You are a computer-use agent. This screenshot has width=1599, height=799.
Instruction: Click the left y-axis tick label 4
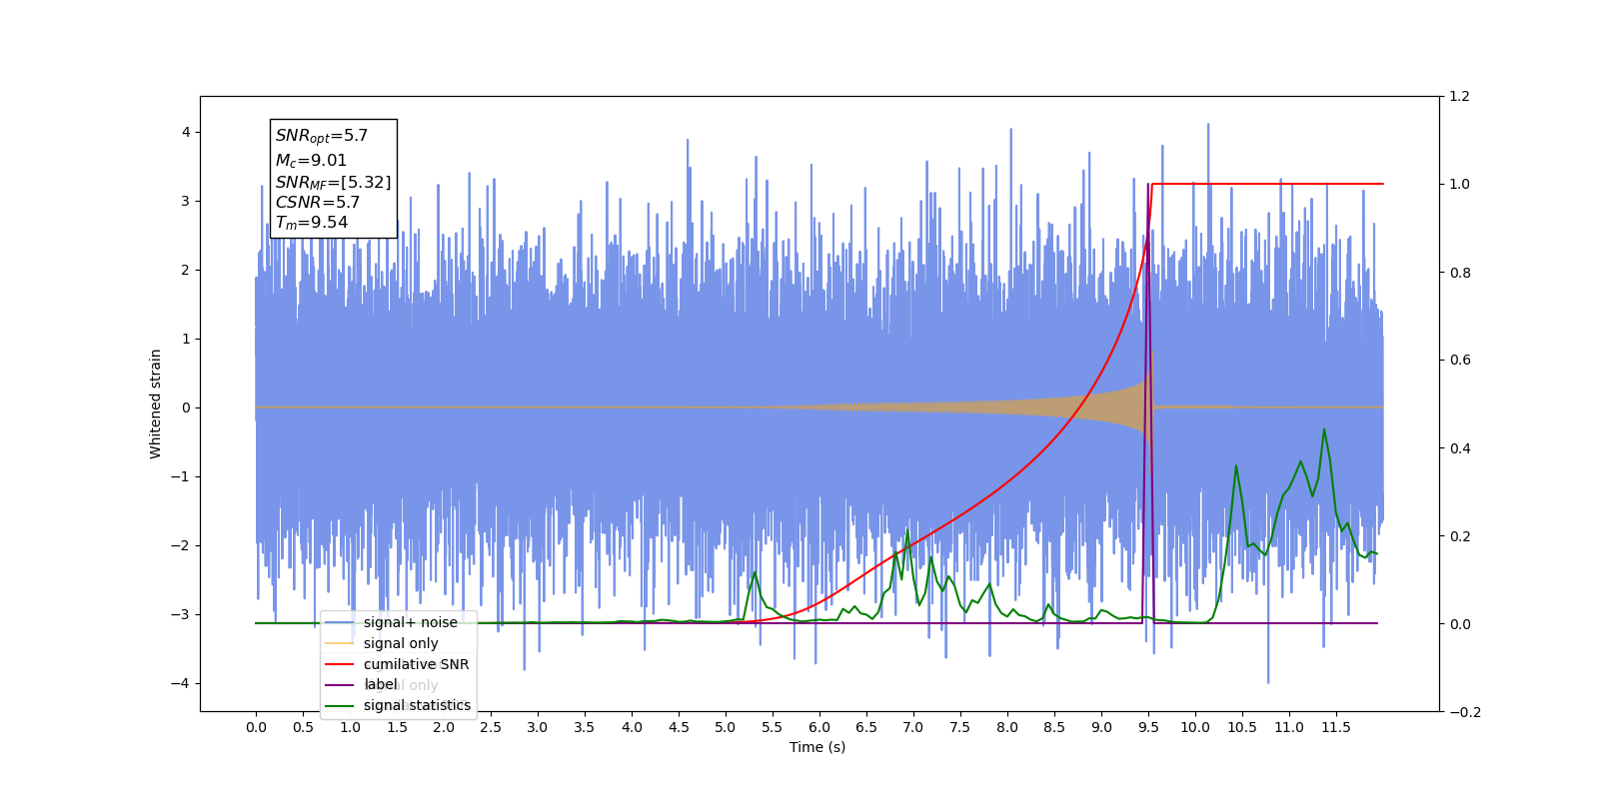tap(186, 132)
